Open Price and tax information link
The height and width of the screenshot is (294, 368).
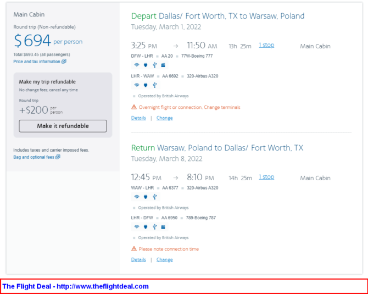point(37,62)
